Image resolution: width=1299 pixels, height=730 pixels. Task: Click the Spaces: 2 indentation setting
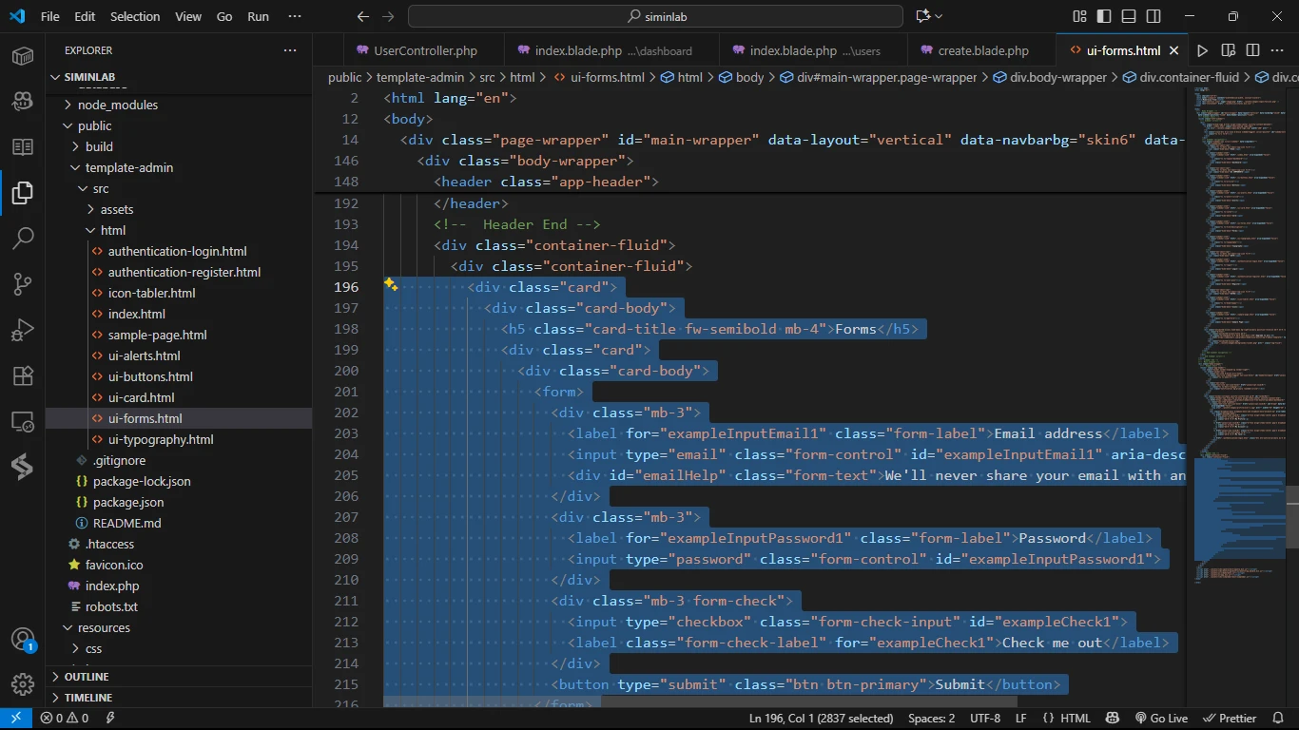click(931, 719)
